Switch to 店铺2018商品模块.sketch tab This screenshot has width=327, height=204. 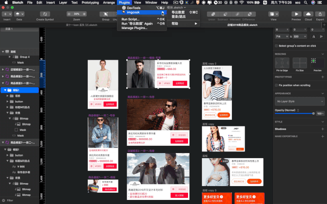coord(242,25)
